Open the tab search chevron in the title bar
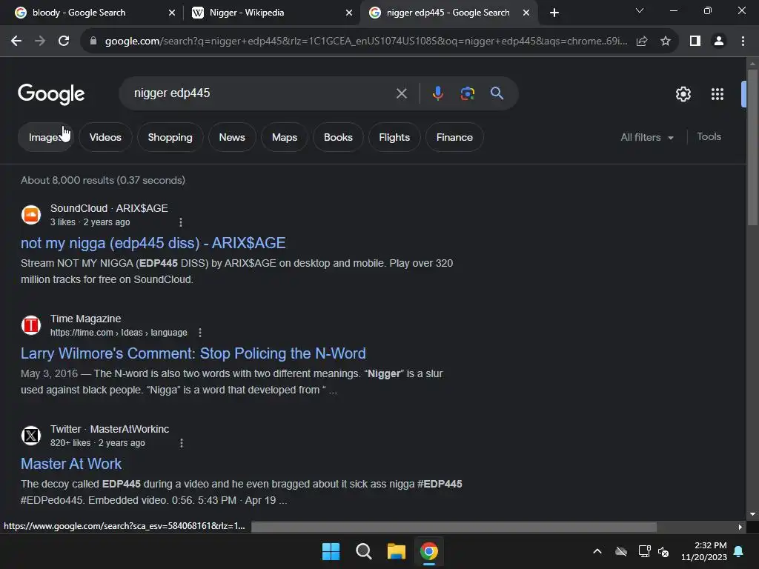Viewport: 759px width, 569px height. [x=640, y=10]
